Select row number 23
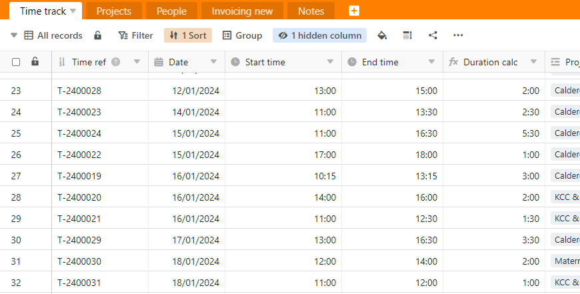 point(16,91)
